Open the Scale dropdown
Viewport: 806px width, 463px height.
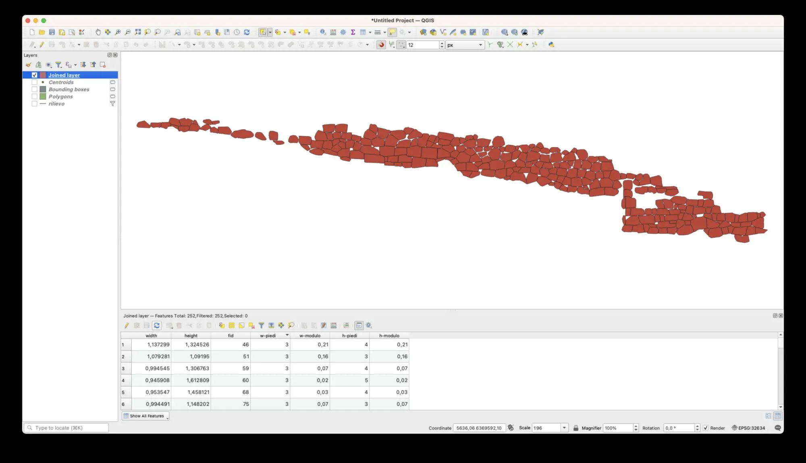coord(564,428)
